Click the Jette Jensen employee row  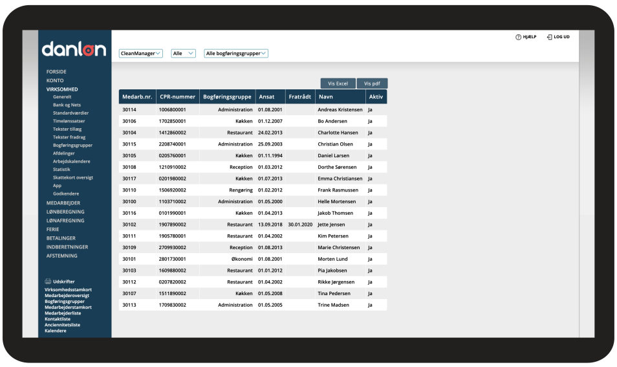pos(331,225)
